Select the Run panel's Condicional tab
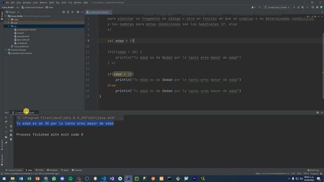The height and width of the screenshot is (182, 324). pyautogui.click(x=24, y=112)
